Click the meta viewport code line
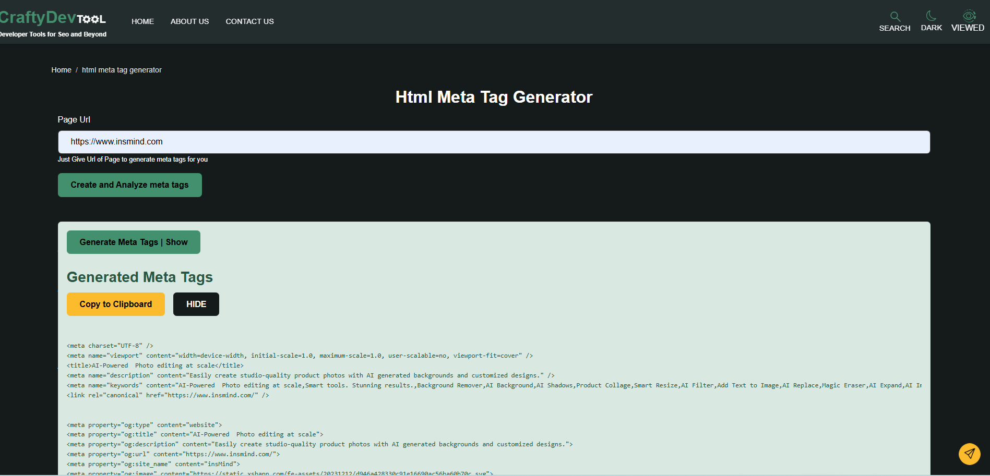This screenshot has width=990, height=476. [300, 356]
